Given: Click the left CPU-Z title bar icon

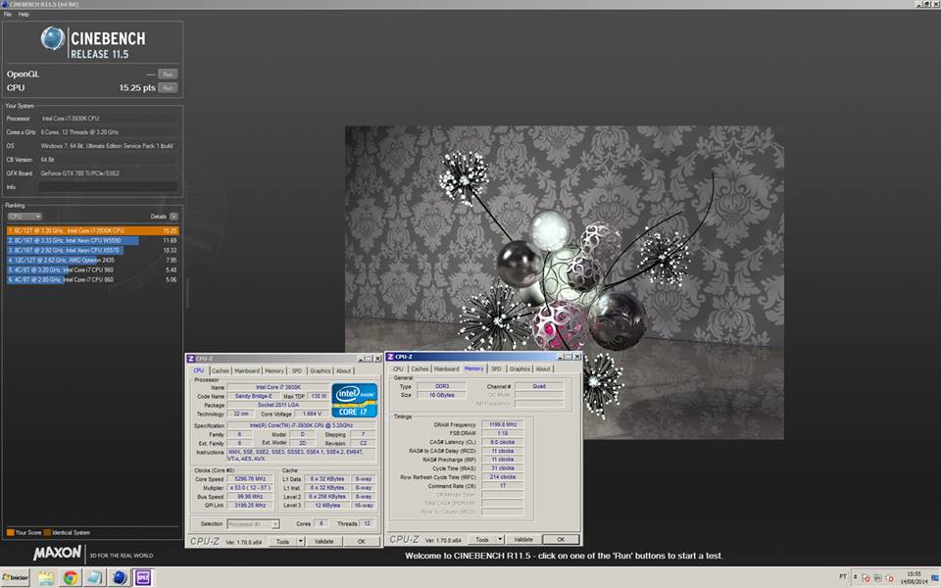Looking at the screenshot, I should coord(191,359).
